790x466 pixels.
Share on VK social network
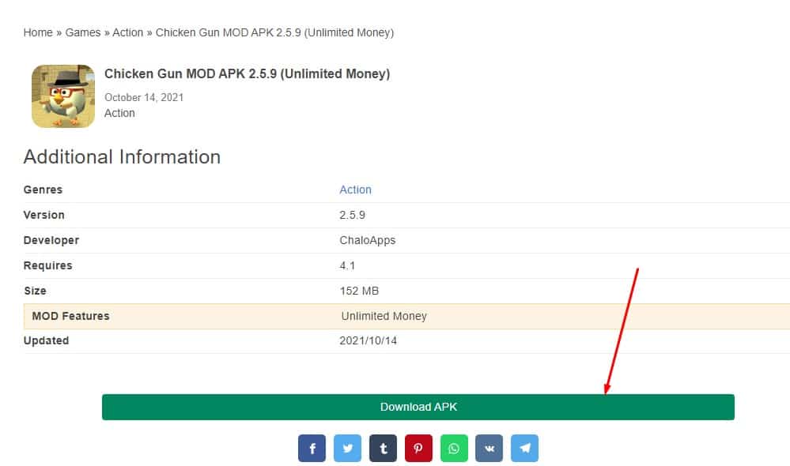click(x=489, y=449)
